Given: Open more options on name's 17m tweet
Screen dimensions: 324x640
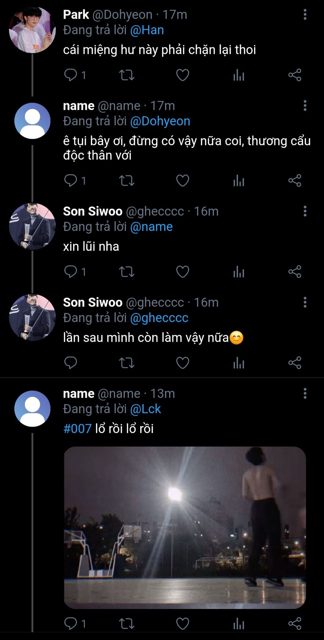Looking at the screenshot, I should pos(305,106).
